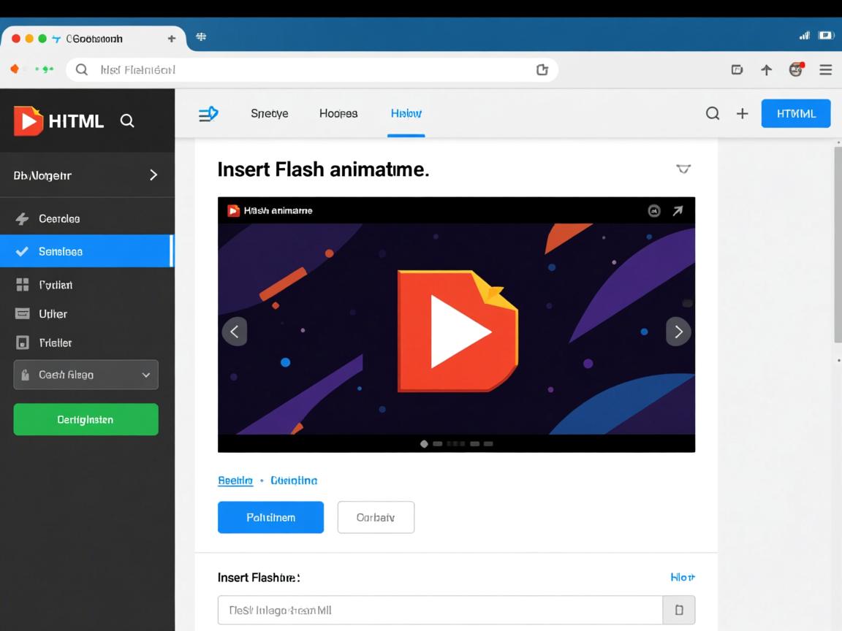Go to next slide in video carousel
The height and width of the screenshot is (631, 842).
click(x=678, y=332)
